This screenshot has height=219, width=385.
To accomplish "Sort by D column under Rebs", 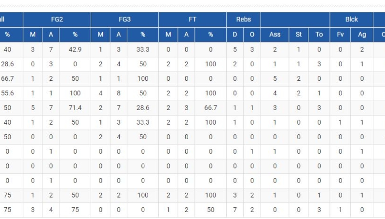I will (235, 35).
